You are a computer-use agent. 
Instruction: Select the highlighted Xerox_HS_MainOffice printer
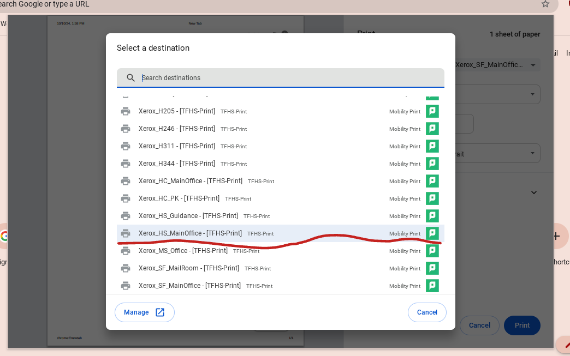pos(280,233)
